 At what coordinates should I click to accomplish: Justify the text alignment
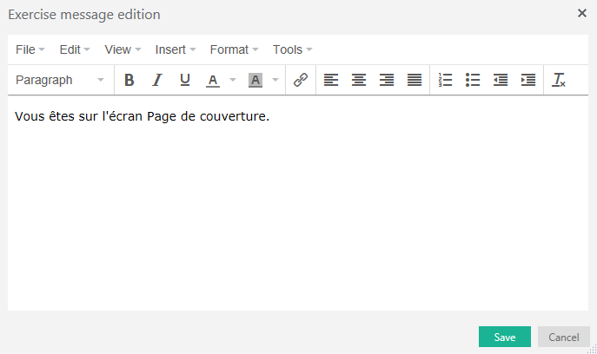click(x=415, y=80)
